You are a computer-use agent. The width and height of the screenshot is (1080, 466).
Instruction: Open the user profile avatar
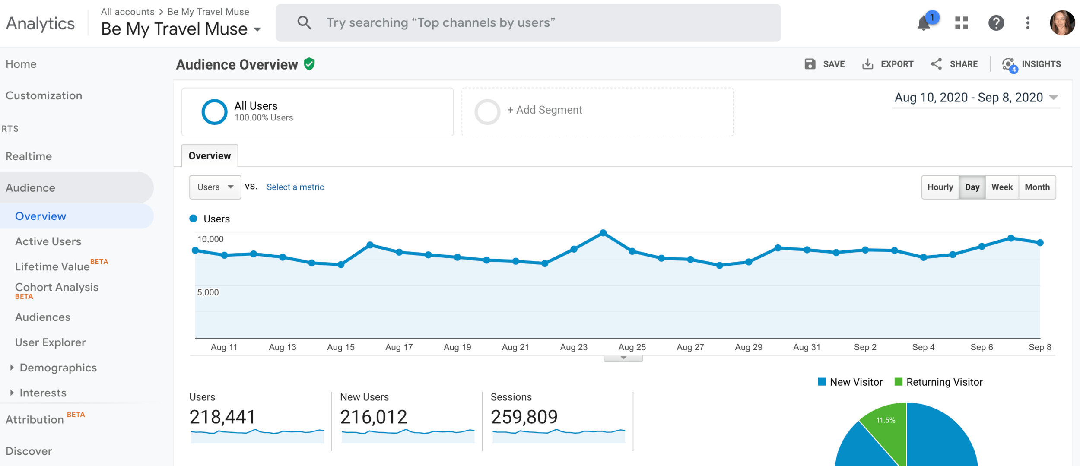pyautogui.click(x=1062, y=23)
